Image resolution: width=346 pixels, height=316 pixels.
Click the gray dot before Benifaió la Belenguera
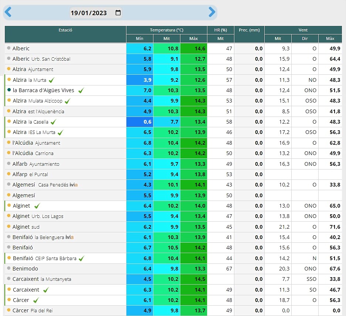9,237
